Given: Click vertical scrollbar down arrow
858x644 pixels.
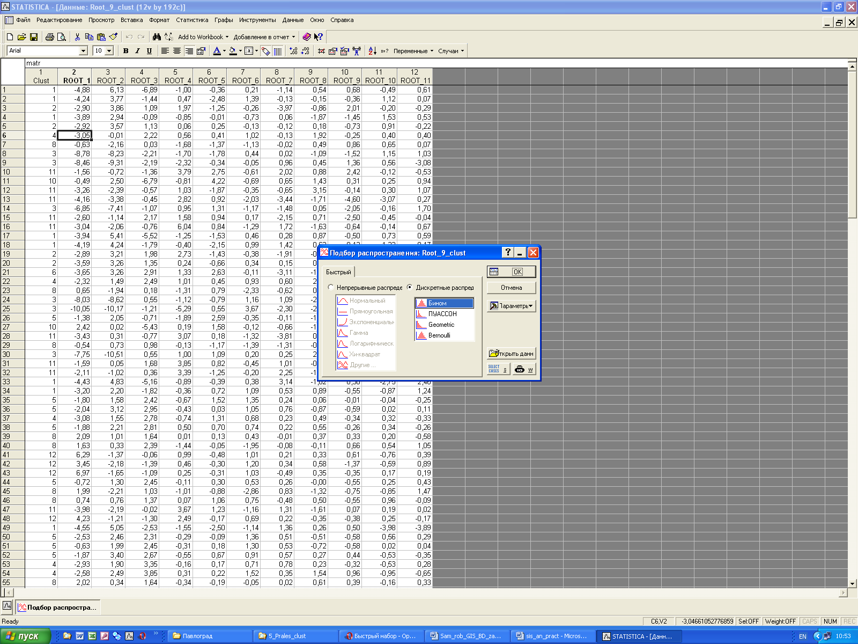Looking at the screenshot, I should click(x=853, y=583).
